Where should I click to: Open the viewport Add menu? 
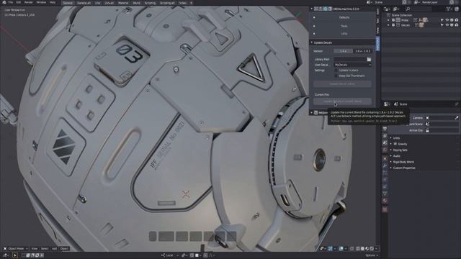[55, 249]
